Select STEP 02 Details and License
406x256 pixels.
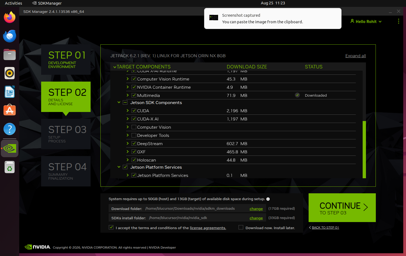[66, 97]
